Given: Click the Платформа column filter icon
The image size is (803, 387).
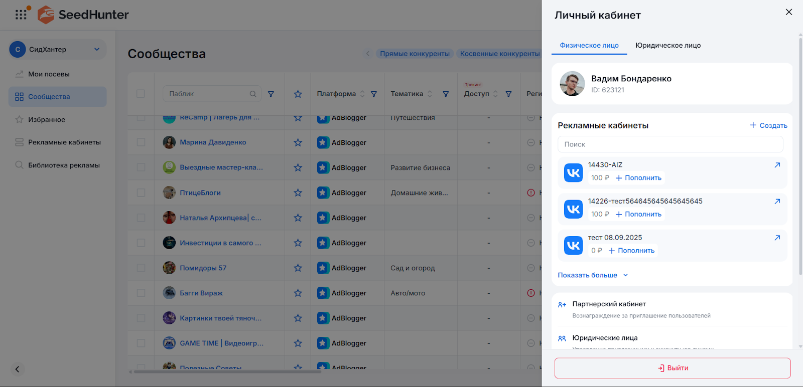Looking at the screenshot, I should (x=374, y=94).
